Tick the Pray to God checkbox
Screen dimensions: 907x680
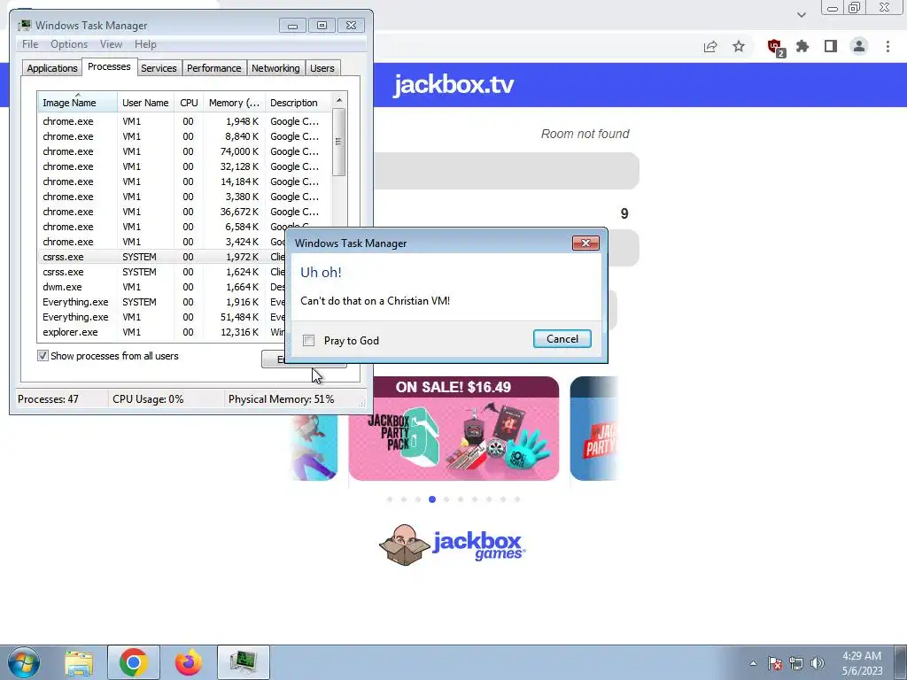pos(309,341)
